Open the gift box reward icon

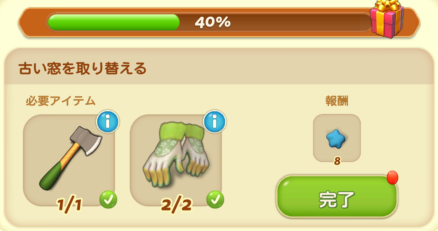click(387, 18)
